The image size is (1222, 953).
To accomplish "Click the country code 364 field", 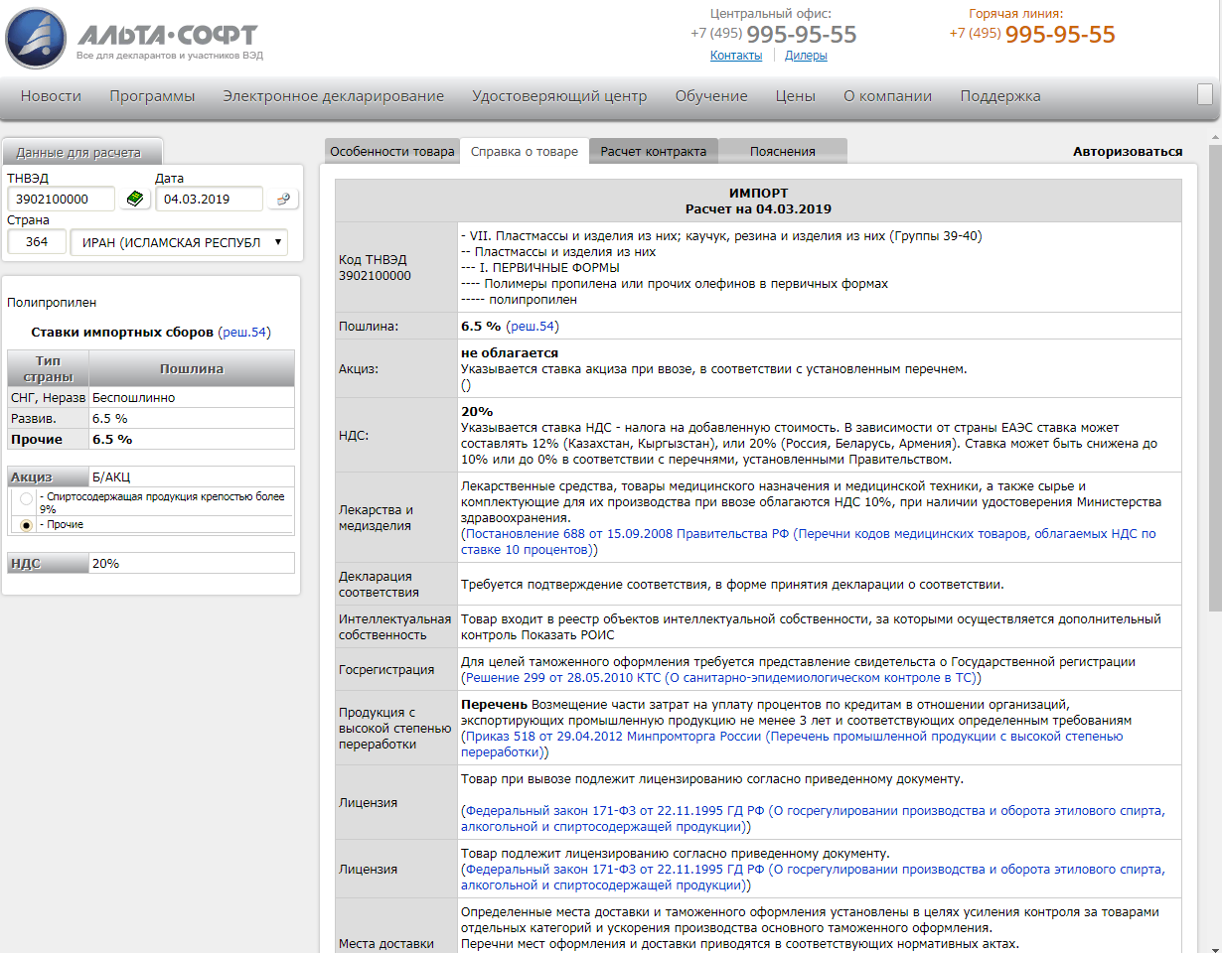I will [37, 242].
